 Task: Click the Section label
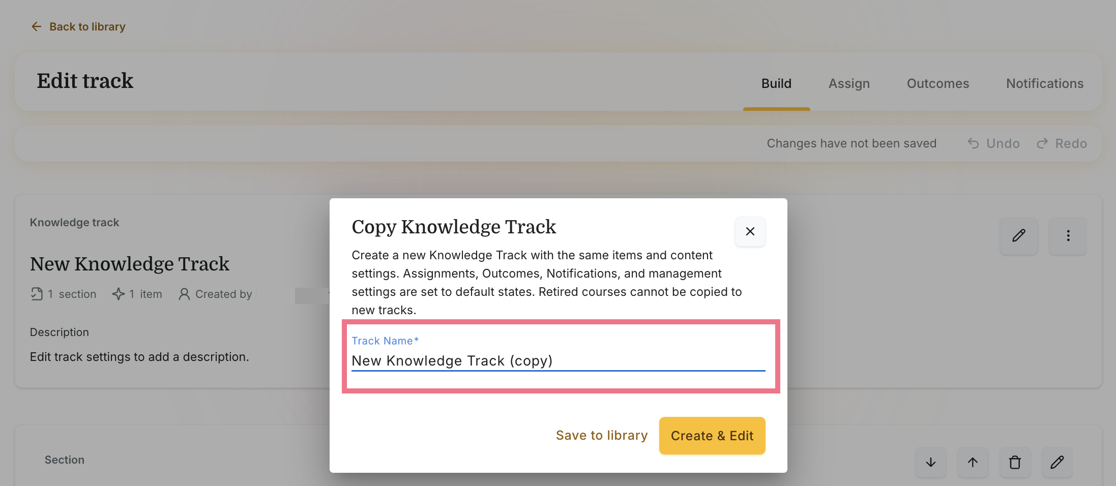coord(65,460)
